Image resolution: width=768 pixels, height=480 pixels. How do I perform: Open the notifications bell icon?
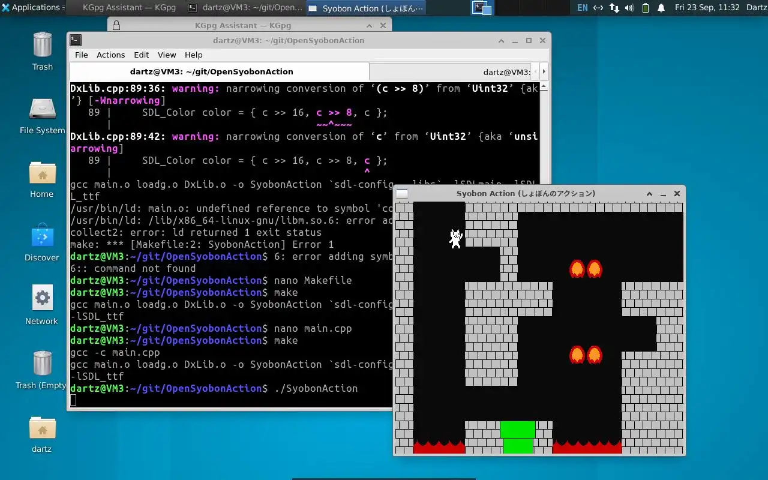coord(661,8)
